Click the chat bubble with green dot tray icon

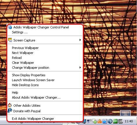(94, 121)
